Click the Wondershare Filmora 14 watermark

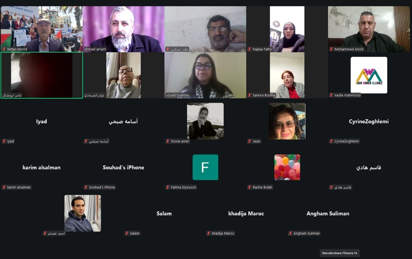point(340,253)
